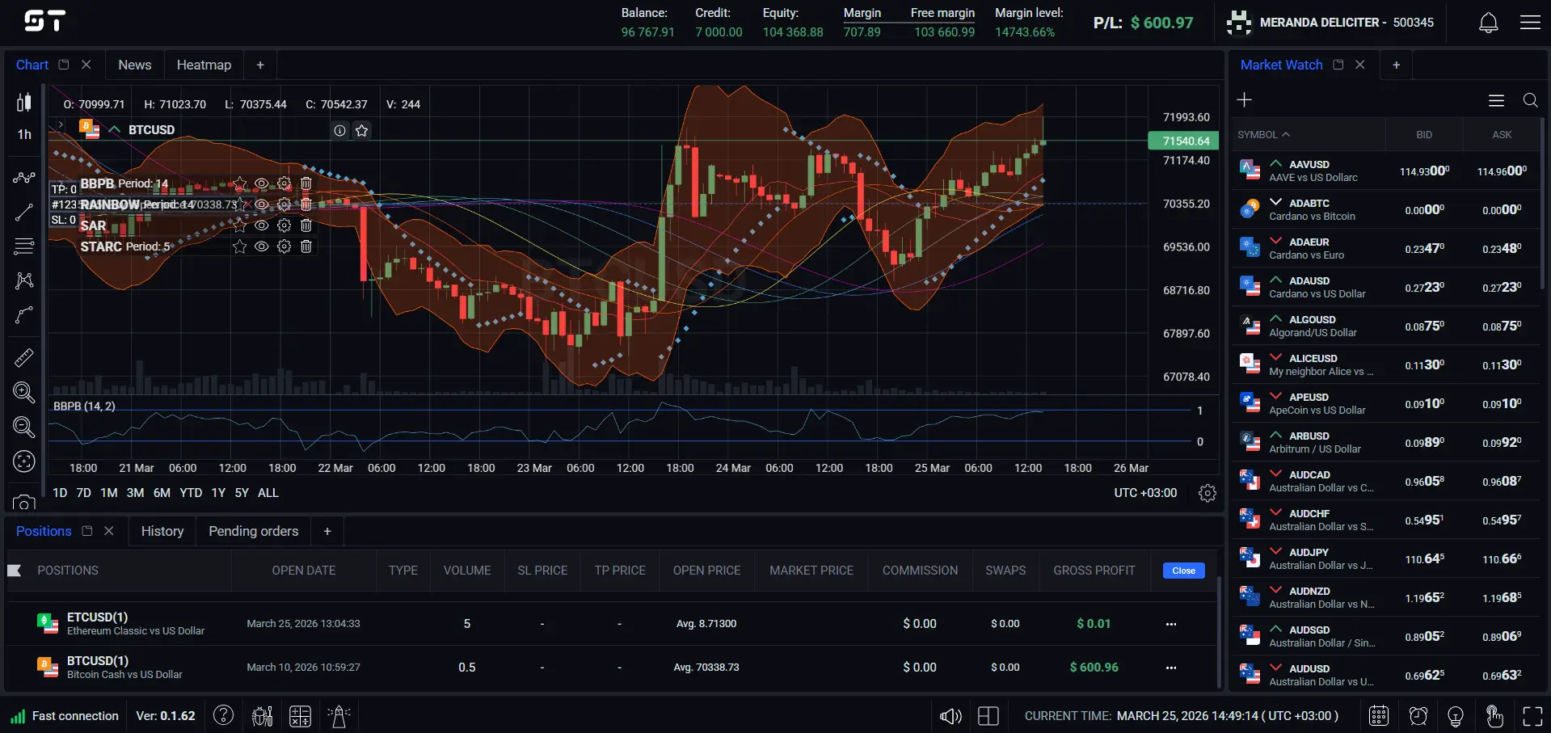The height and width of the screenshot is (733, 1551).
Task: Open notifications bell icon
Action: coord(1488,22)
